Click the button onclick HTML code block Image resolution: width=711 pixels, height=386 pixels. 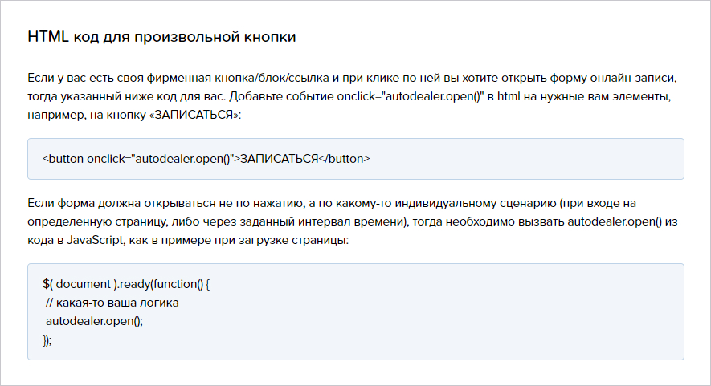tap(355, 159)
